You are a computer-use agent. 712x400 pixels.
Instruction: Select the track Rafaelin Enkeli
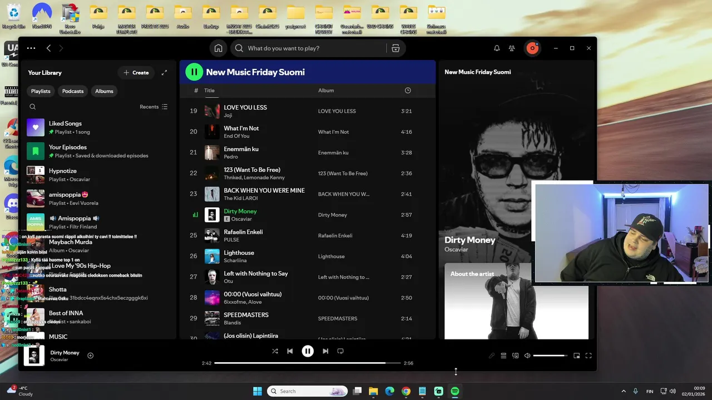(307, 236)
